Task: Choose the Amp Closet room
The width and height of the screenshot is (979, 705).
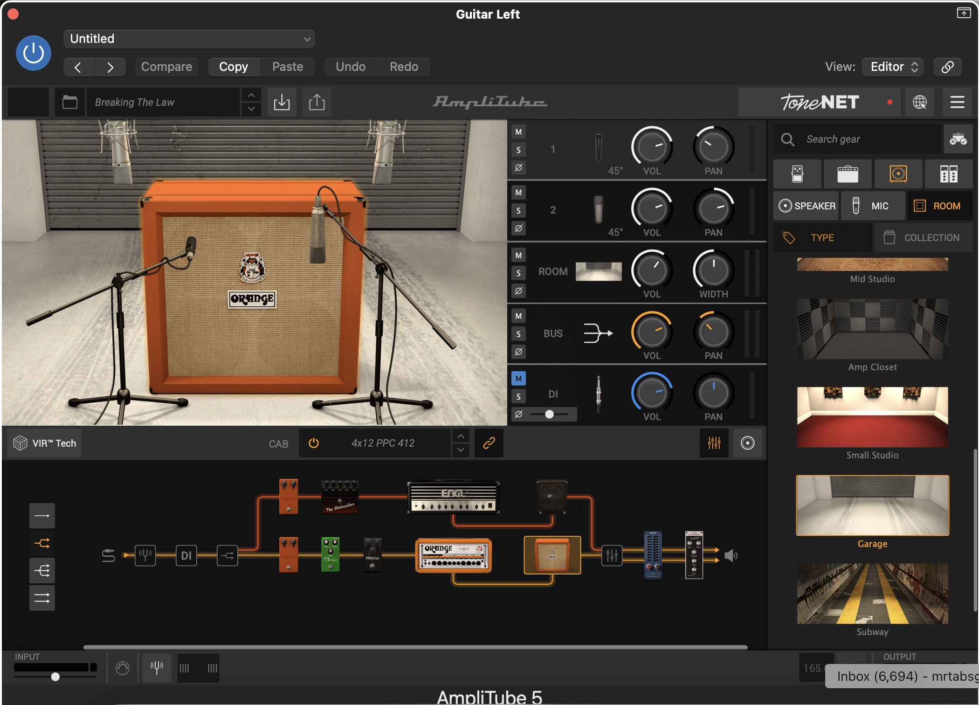Action: (x=872, y=329)
